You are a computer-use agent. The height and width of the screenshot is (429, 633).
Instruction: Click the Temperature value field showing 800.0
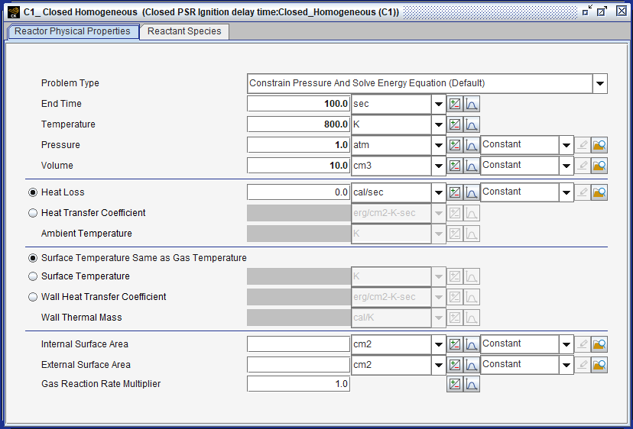[298, 124]
